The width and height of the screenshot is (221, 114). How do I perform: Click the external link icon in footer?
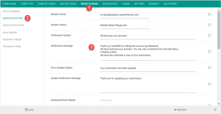pyautogui.click(x=215, y=110)
